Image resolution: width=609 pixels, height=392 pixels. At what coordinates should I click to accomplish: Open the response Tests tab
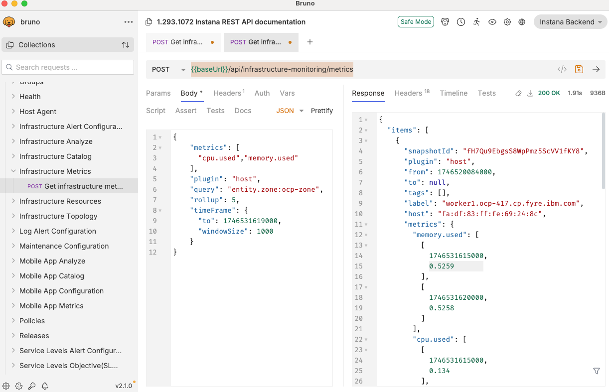click(486, 93)
